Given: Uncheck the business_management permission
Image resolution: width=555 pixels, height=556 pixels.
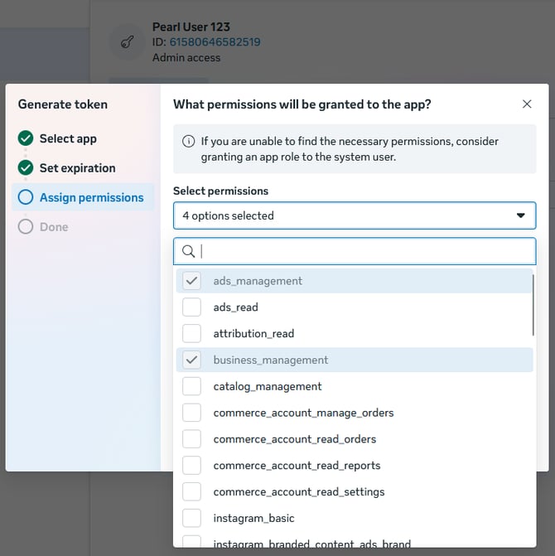Looking at the screenshot, I should point(192,360).
